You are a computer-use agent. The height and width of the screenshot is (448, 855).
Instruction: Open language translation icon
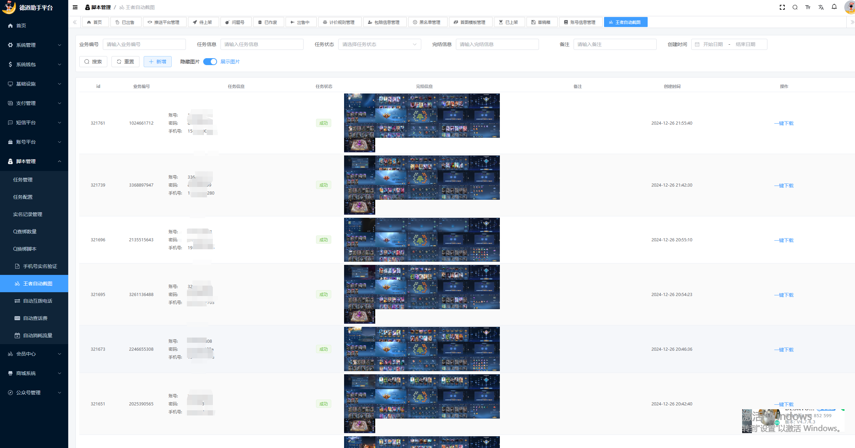(x=821, y=7)
